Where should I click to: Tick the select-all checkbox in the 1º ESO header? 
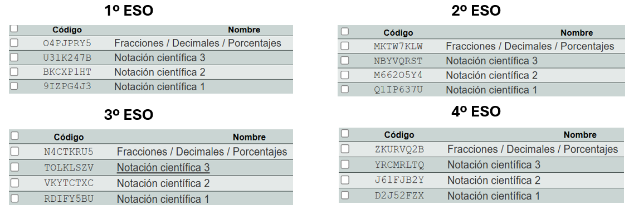click(14, 28)
